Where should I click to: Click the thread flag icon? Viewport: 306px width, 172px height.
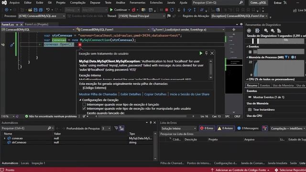[169, 16]
